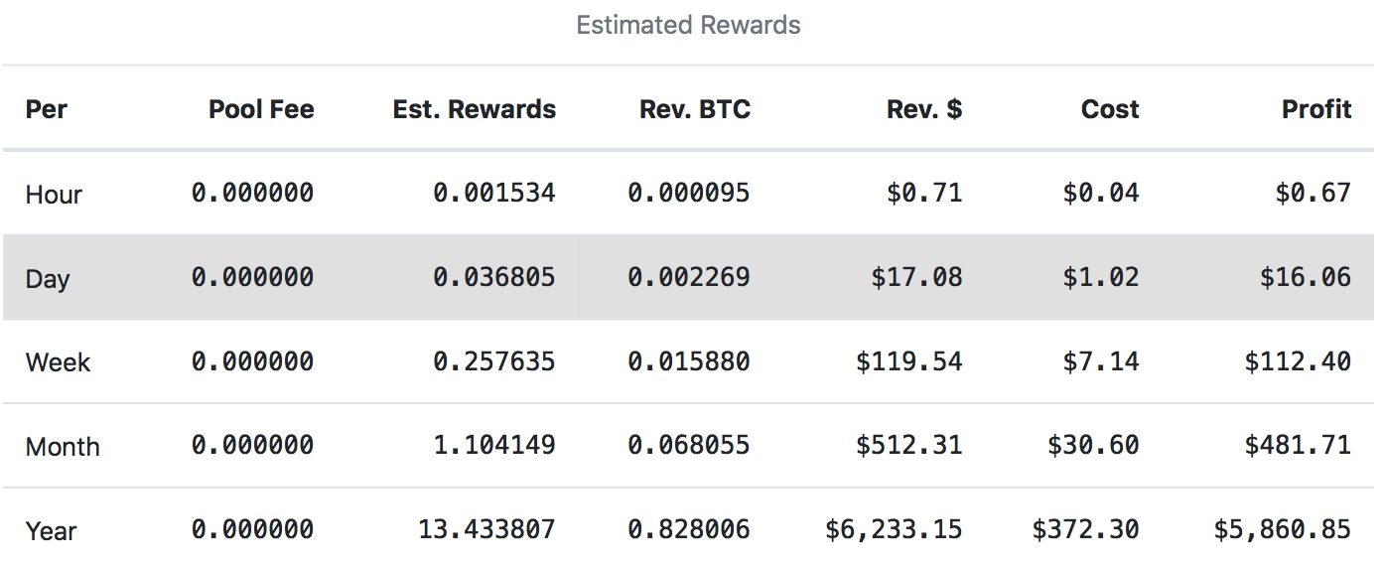Select the monthly profit $481.71 cell

tap(1298, 446)
